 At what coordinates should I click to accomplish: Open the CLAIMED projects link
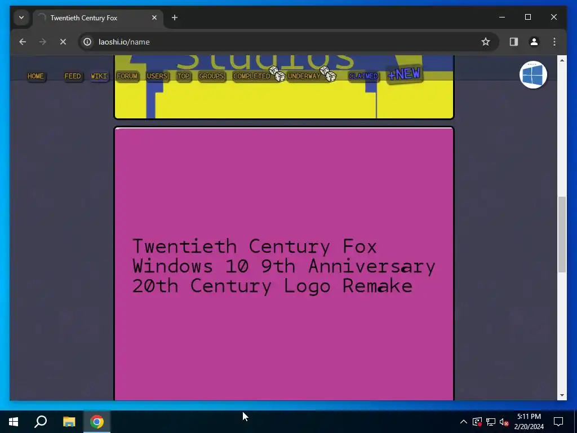pyautogui.click(x=363, y=76)
